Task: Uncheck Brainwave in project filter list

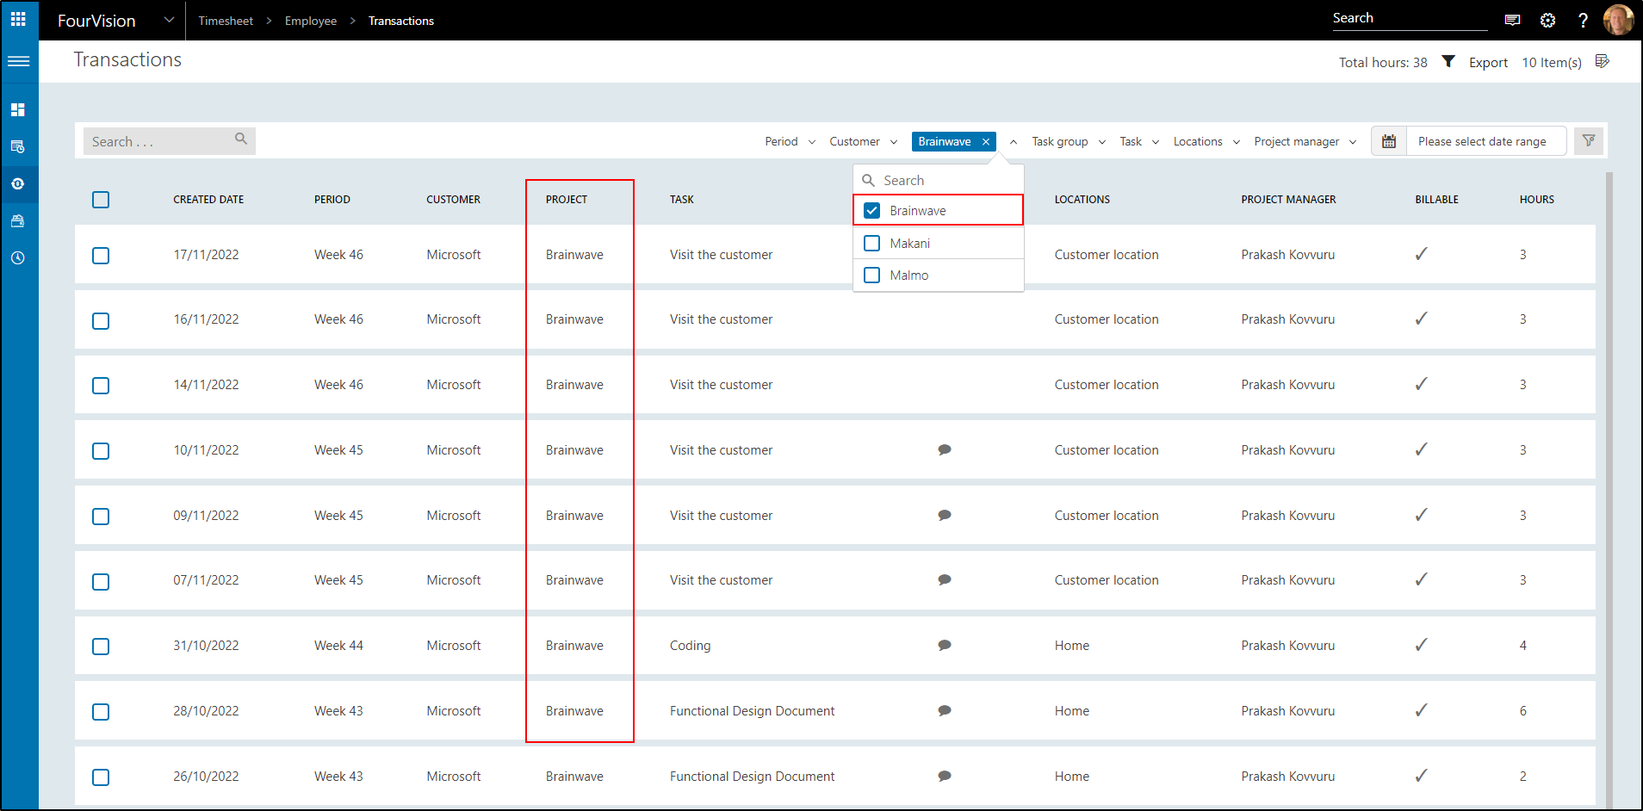Action: click(x=871, y=210)
